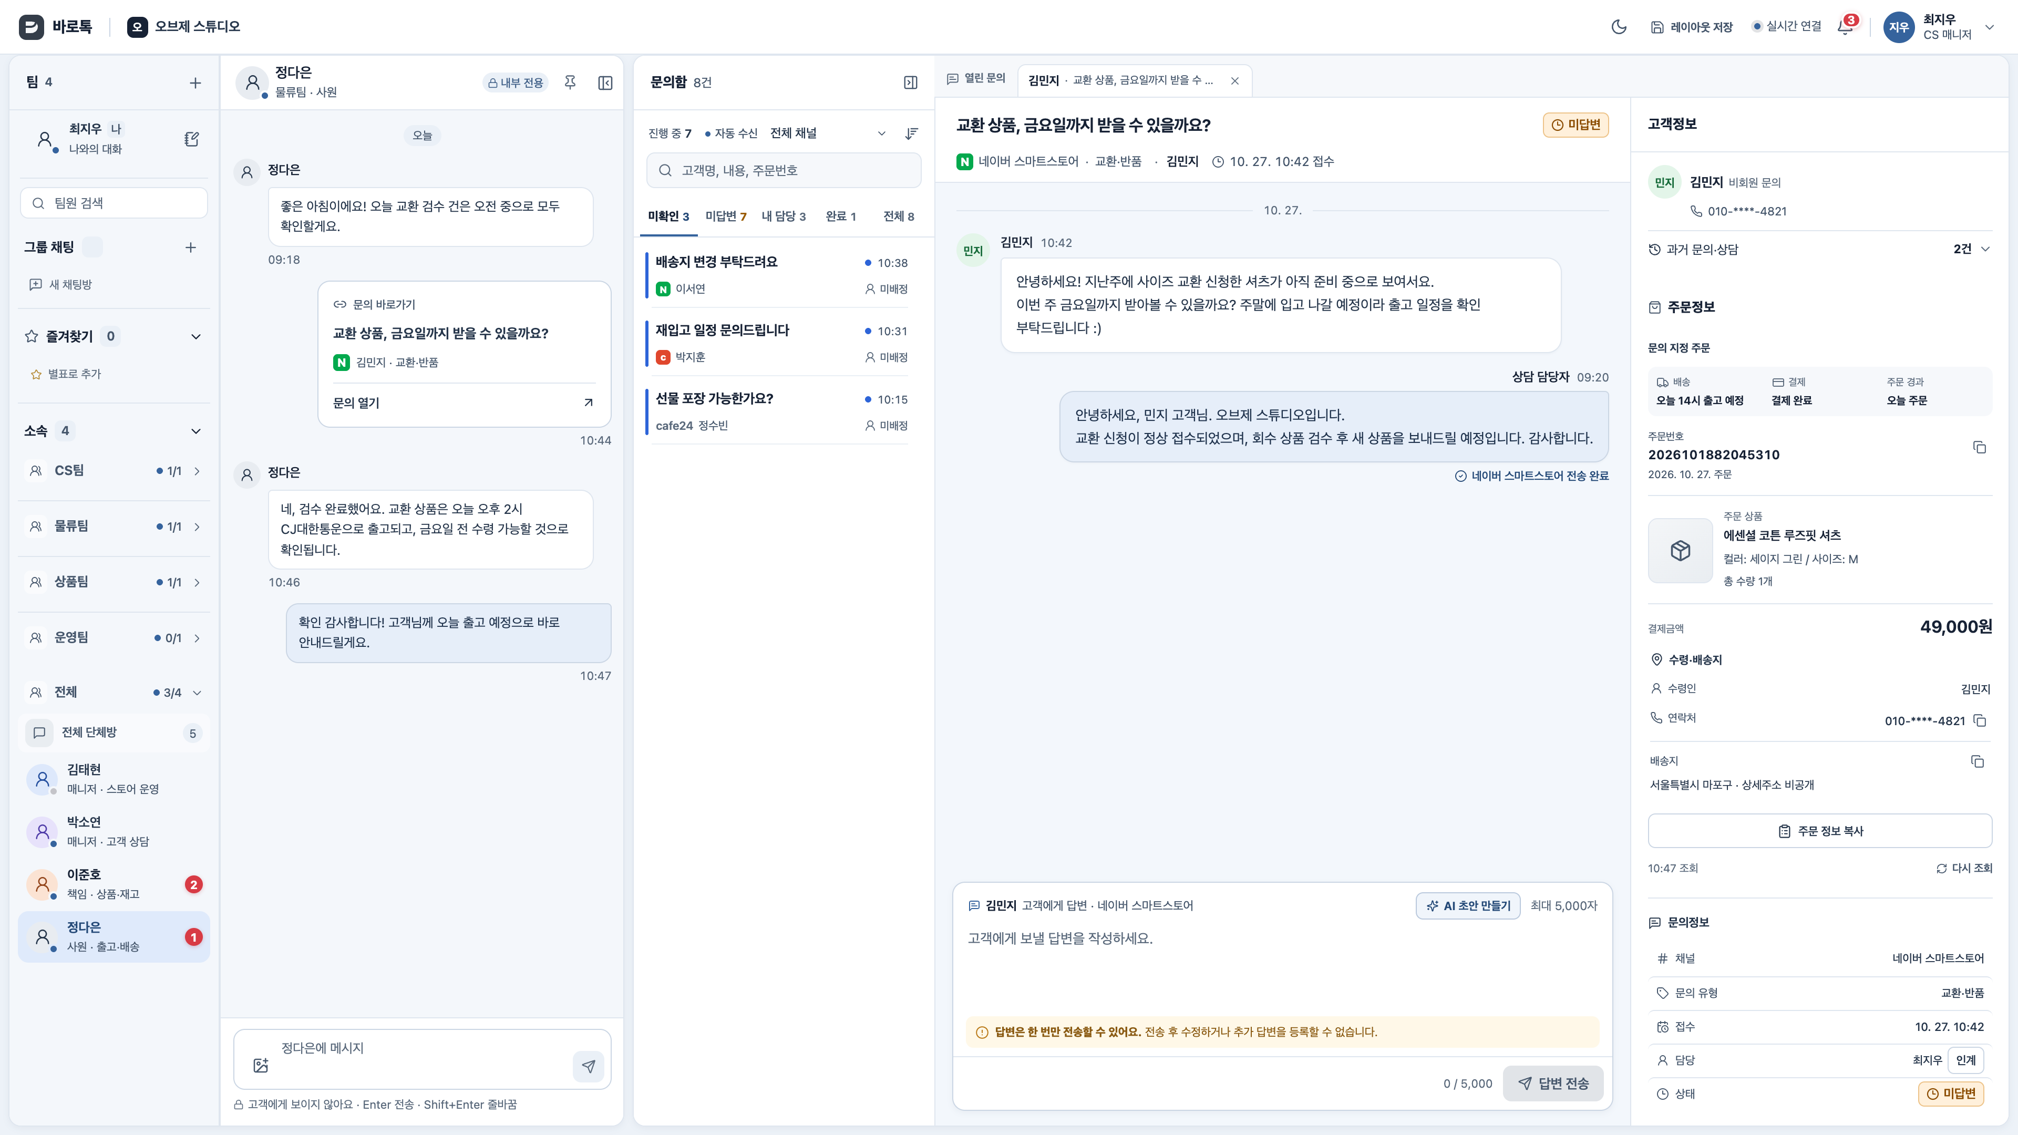Viewport: 2018px width, 1135px height.
Task: Click the 레이아웃 저장 button
Action: 1692,27
